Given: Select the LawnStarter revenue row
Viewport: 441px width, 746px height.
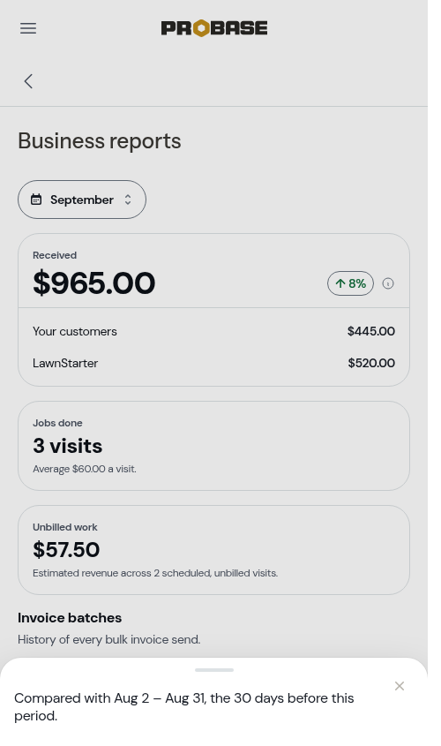Looking at the screenshot, I should pos(213,363).
